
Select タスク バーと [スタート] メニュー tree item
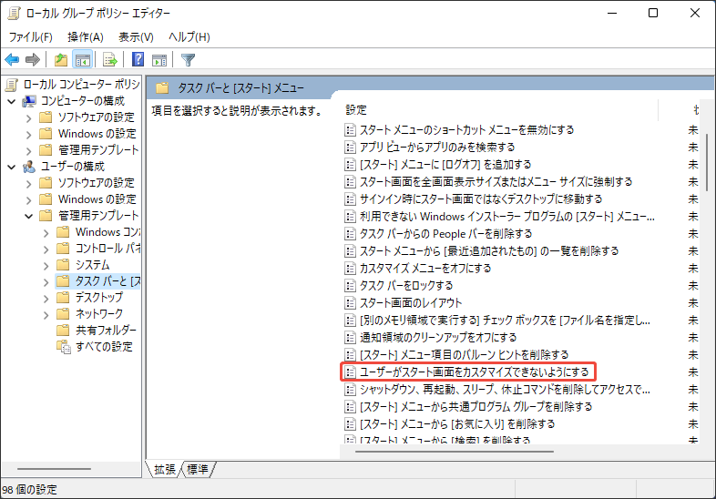(107, 281)
